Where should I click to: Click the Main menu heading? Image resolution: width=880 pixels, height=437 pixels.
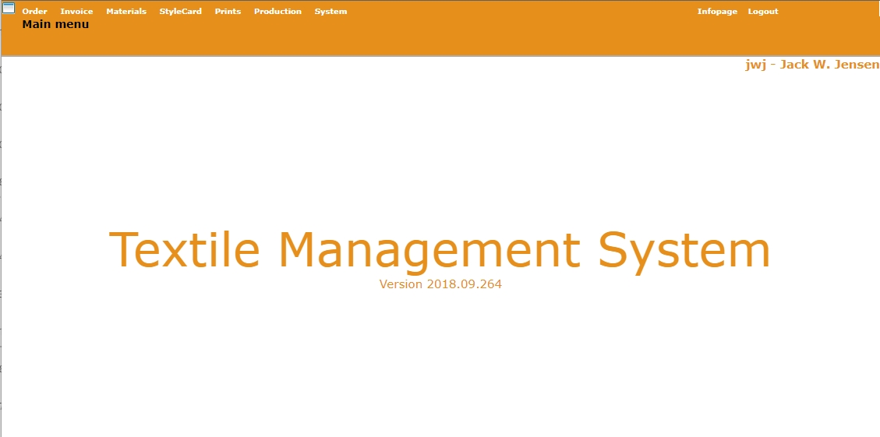click(x=55, y=24)
